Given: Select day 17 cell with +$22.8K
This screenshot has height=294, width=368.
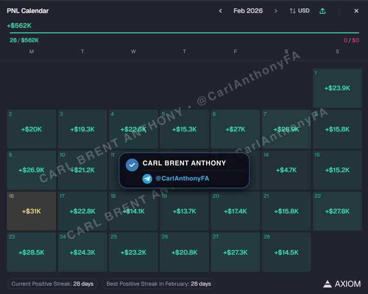Looking at the screenshot, I should pyautogui.click(x=82, y=211).
